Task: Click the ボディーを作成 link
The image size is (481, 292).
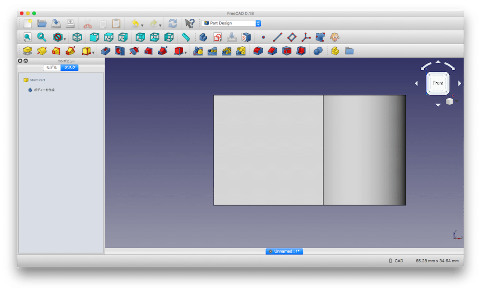Action: click(44, 90)
